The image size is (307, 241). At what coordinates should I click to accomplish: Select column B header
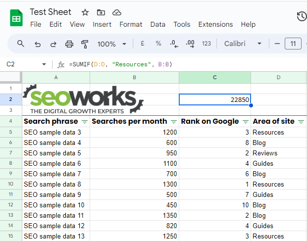coord(134,78)
